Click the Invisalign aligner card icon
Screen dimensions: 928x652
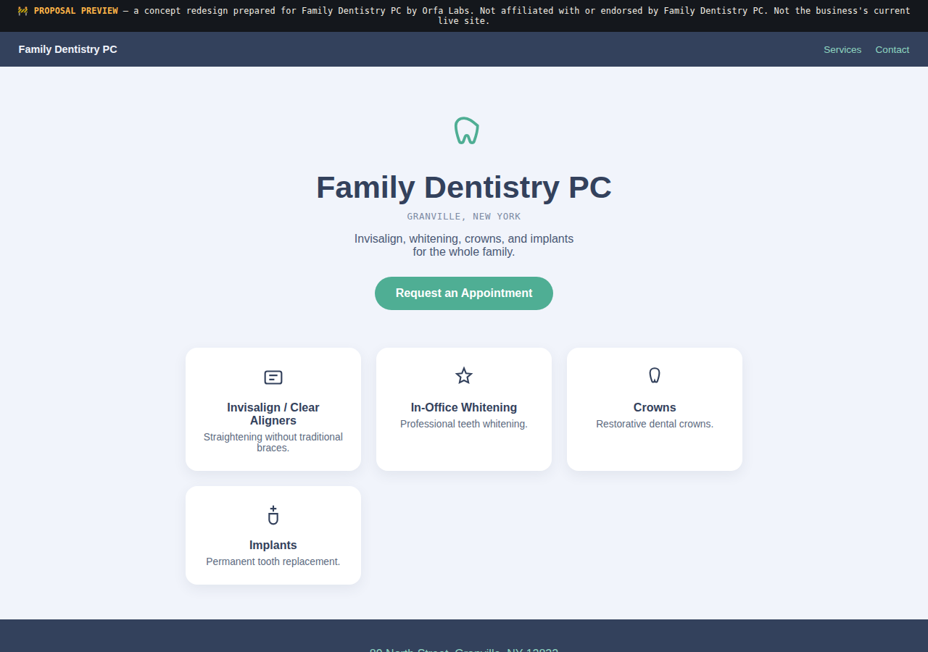coord(273,377)
